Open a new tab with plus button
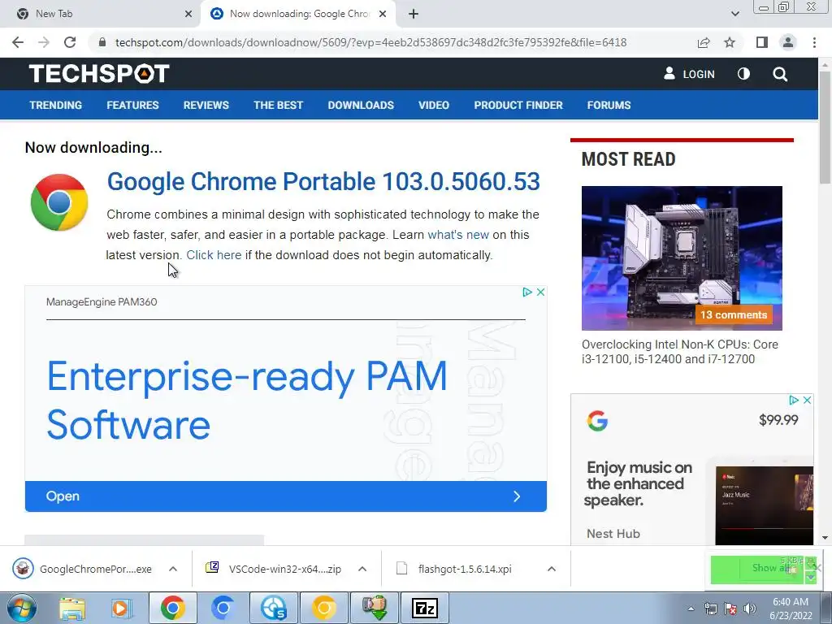 pyautogui.click(x=414, y=14)
